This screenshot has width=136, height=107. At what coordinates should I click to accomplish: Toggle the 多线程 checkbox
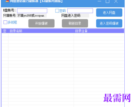(5, 22)
